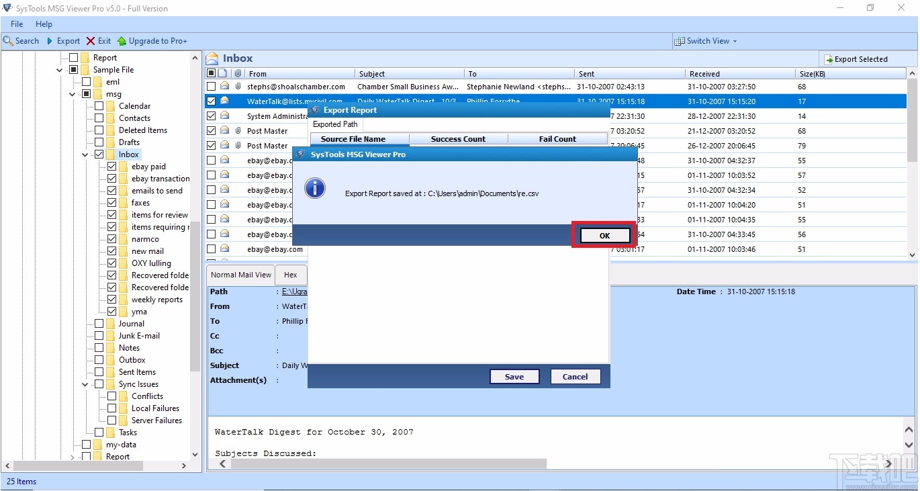Click envelope icon of highlighted WaterTalk row
This screenshot has width=920, height=491.
pos(225,101)
